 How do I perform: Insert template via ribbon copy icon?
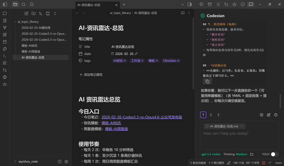coord(5,49)
